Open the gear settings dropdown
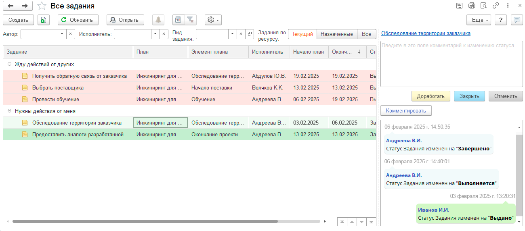 [213, 20]
